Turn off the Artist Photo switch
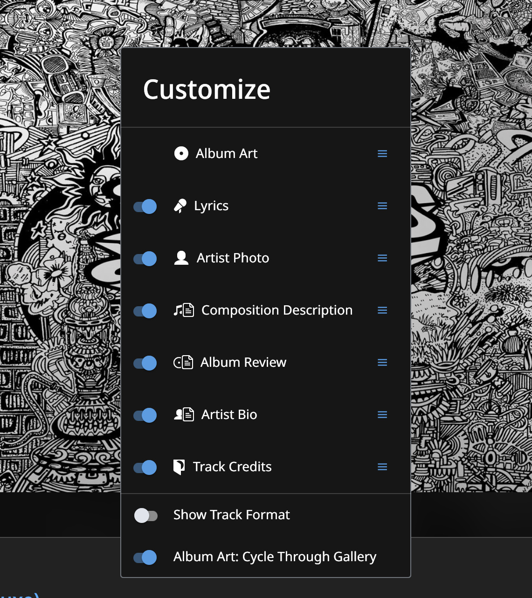532x598 pixels. (145, 259)
